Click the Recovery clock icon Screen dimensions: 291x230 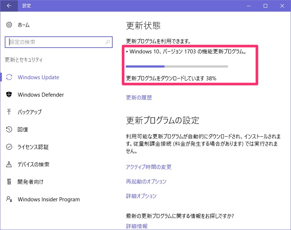point(9,129)
